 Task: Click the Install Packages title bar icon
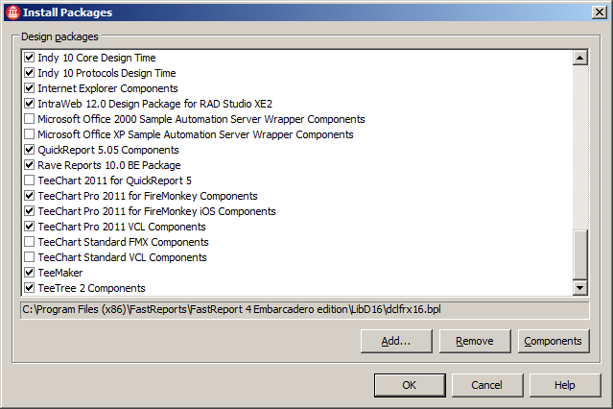tap(12, 12)
